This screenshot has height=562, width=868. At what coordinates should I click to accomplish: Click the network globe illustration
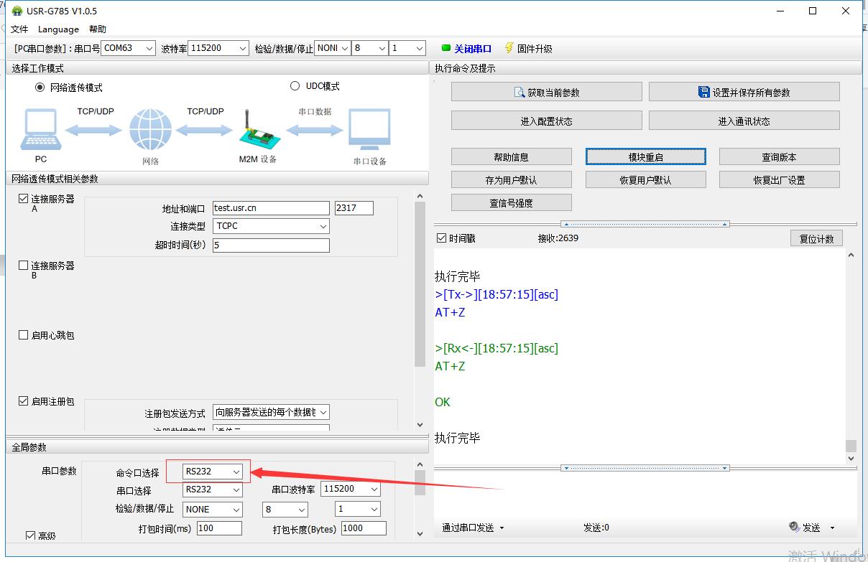point(151,131)
